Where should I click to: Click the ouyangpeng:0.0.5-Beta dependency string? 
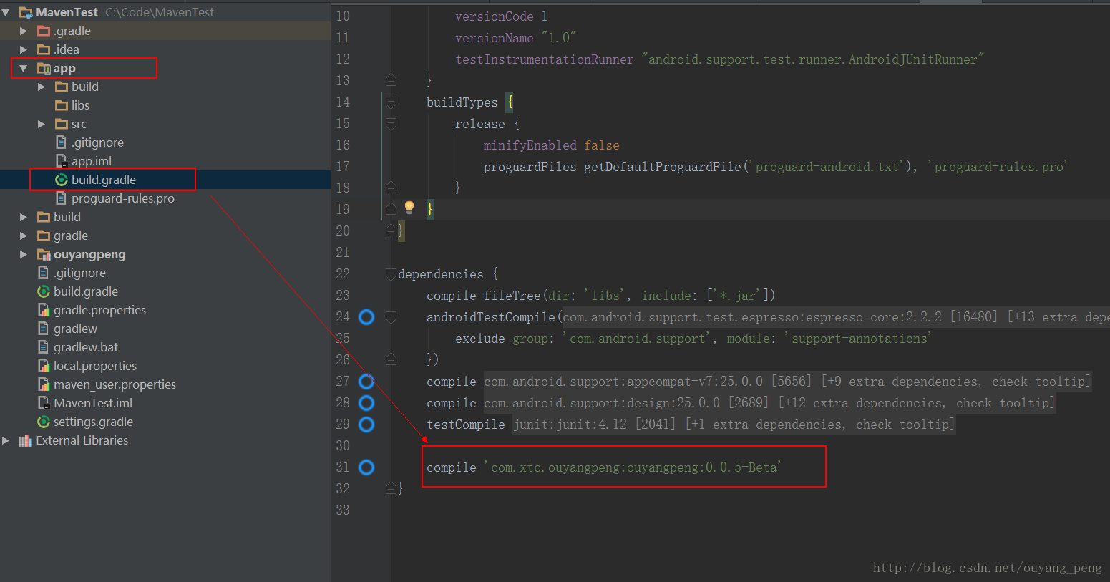(x=634, y=467)
